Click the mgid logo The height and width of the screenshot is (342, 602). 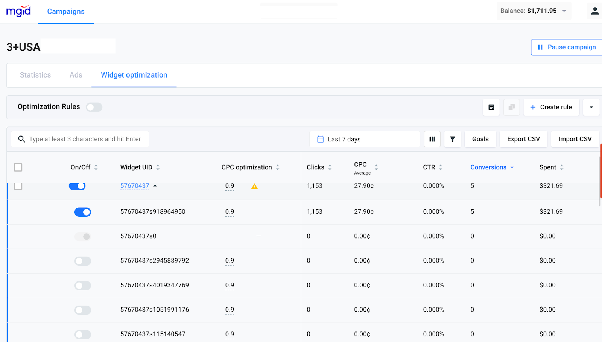click(18, 11)
